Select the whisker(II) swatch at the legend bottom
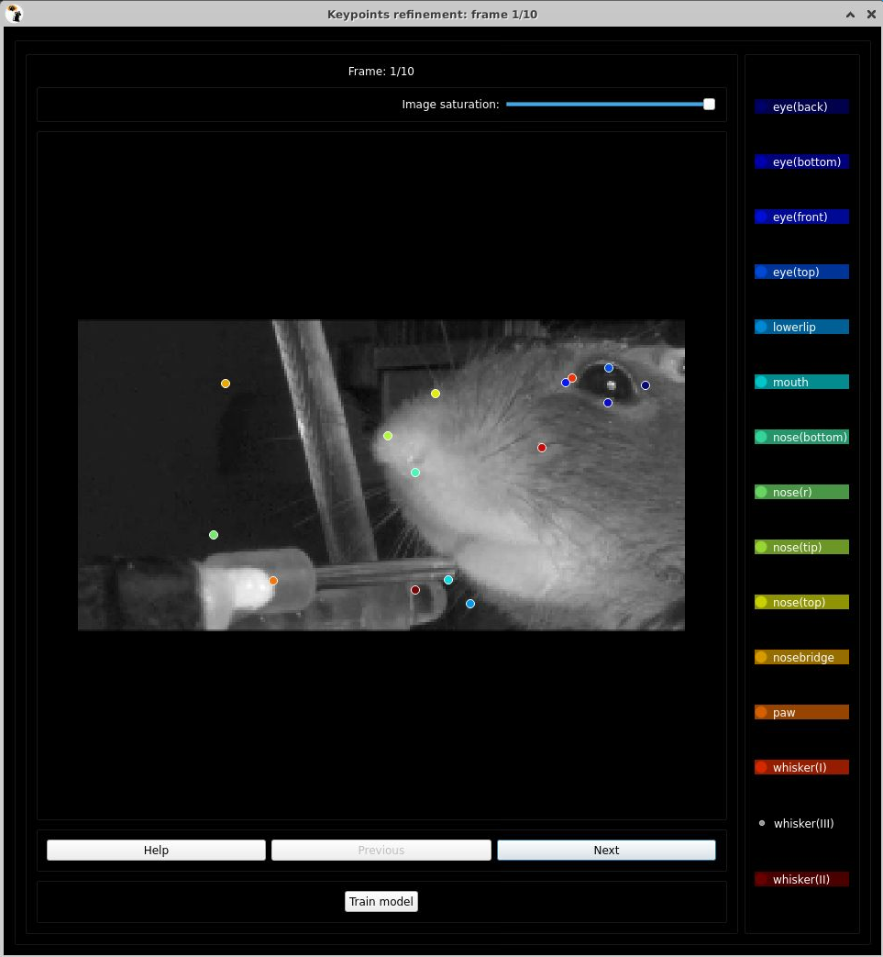883x957 pixels. point(800,879)
